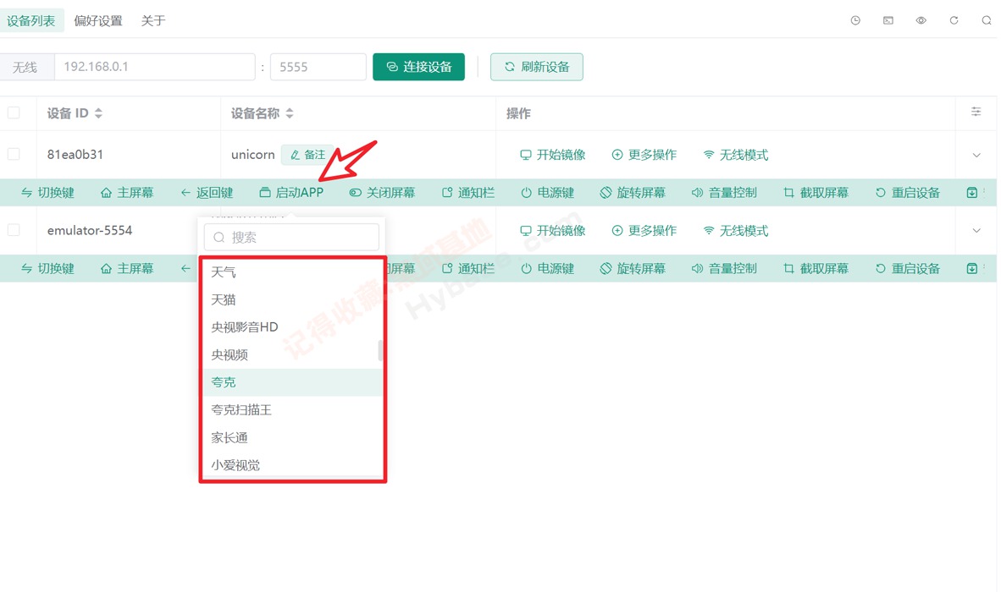This screenshot has width=1001, height=592.
Task: Select the checkbox for emulator-5554
Action: (14, 230)
